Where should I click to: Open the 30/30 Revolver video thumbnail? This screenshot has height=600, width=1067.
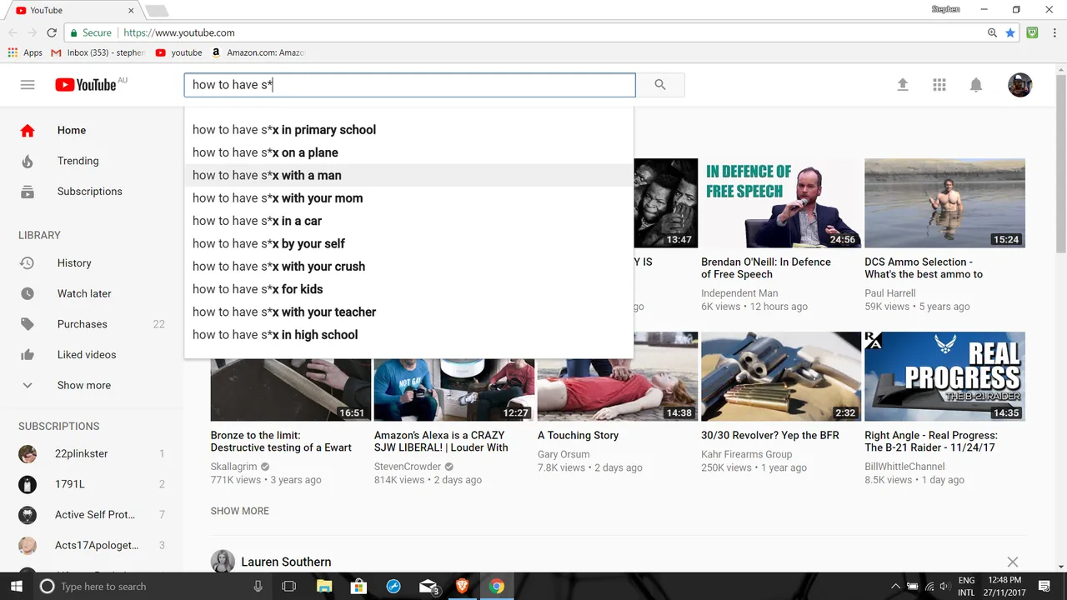(x=781, y=376)
